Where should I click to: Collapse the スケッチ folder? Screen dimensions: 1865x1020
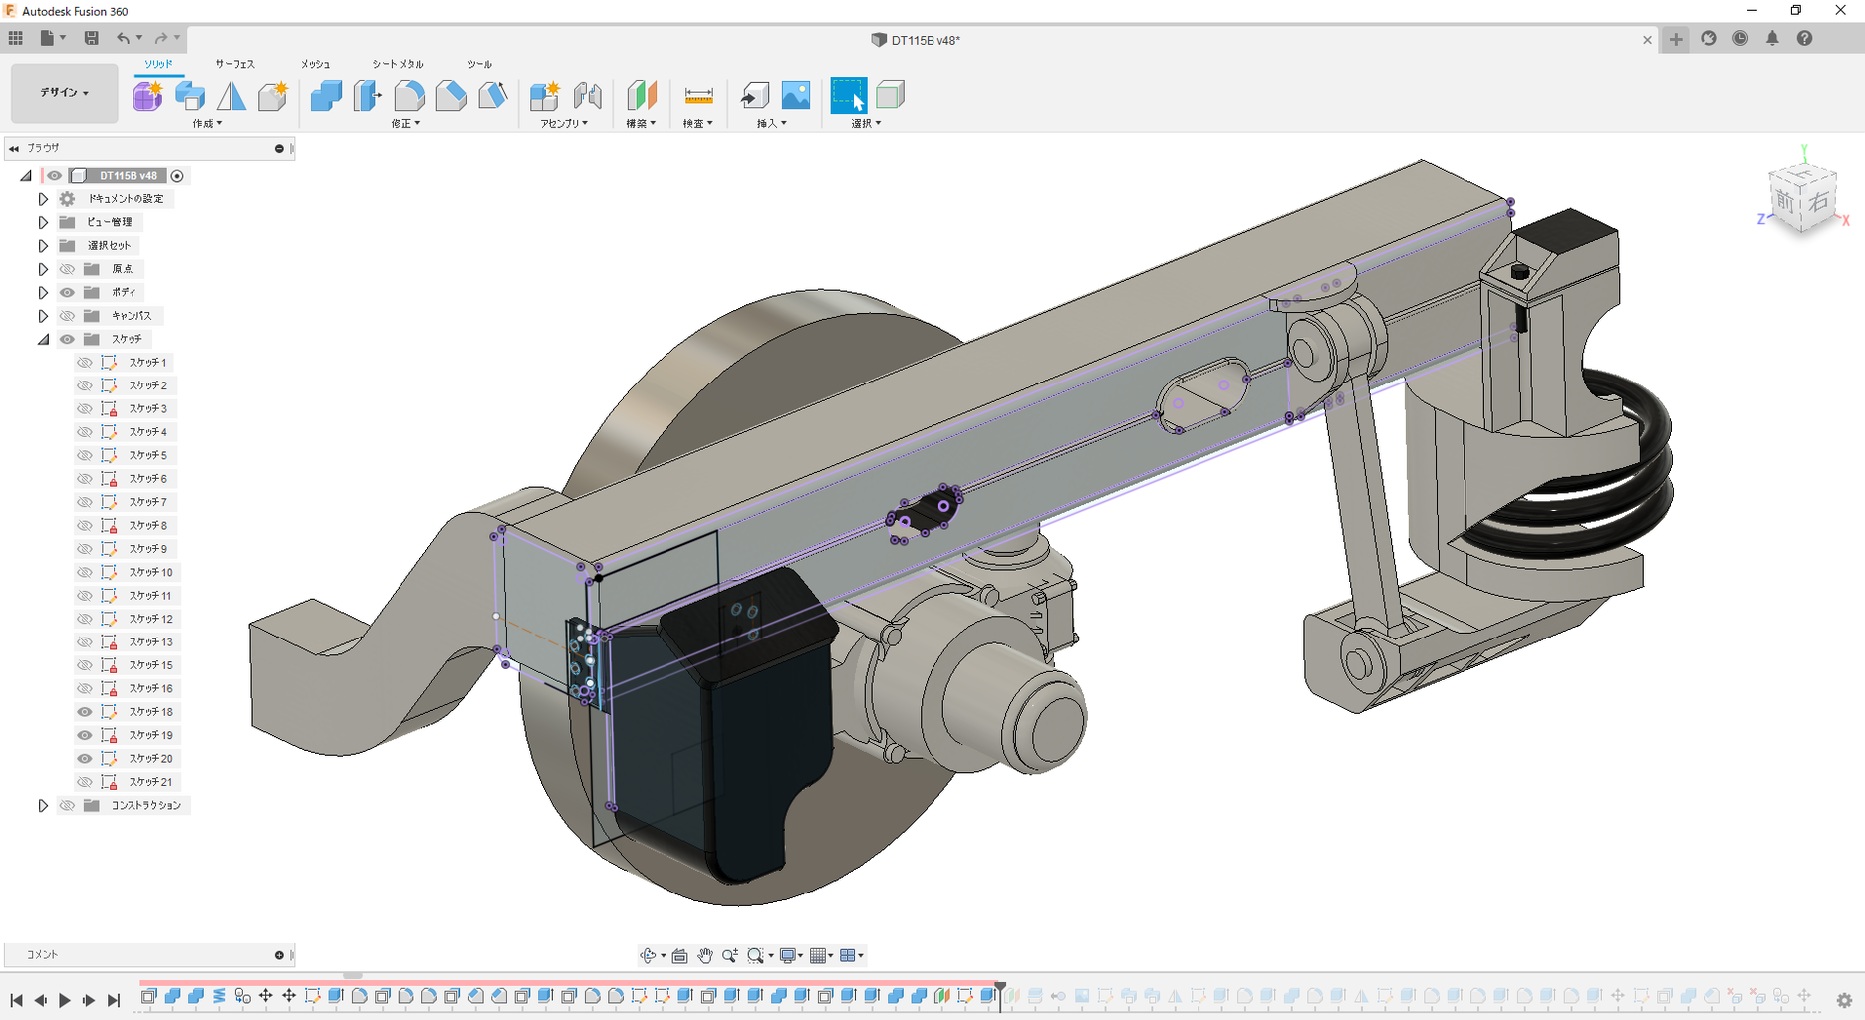tap(43, 340)
